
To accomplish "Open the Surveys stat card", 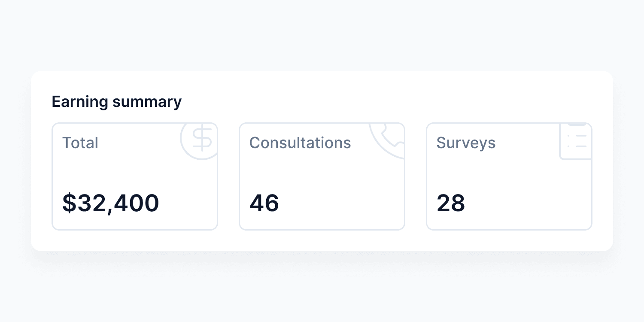I will tap(509, 176).
